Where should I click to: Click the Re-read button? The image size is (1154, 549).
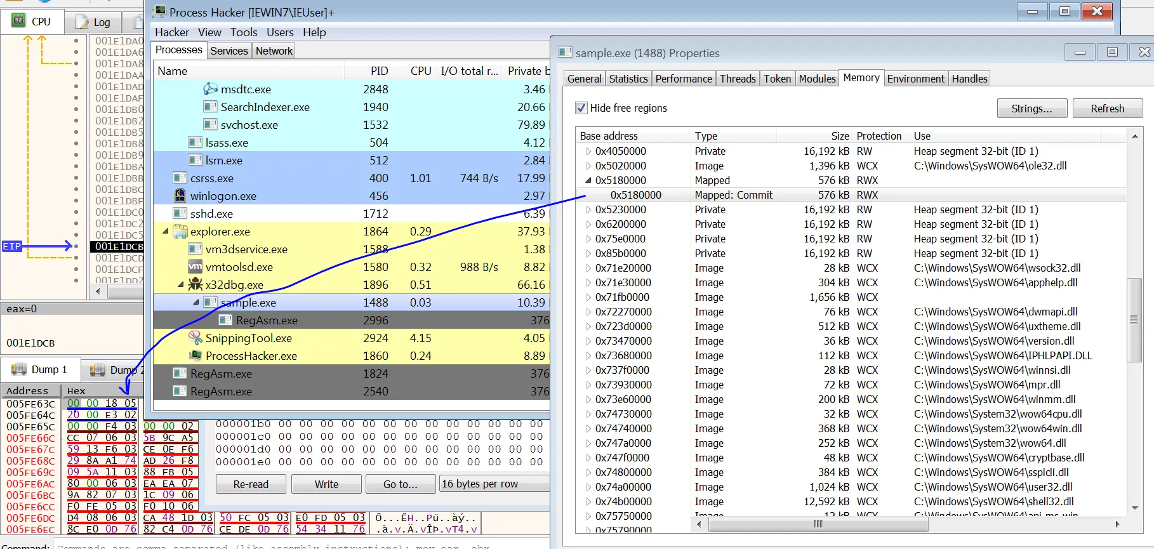pos(251,484)
